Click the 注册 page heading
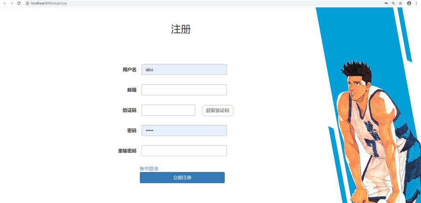This screenshot has width=421, height=203. pyautogui.click(x=181, y=29)
